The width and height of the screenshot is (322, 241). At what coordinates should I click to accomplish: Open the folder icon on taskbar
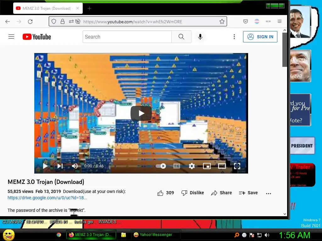123,235
